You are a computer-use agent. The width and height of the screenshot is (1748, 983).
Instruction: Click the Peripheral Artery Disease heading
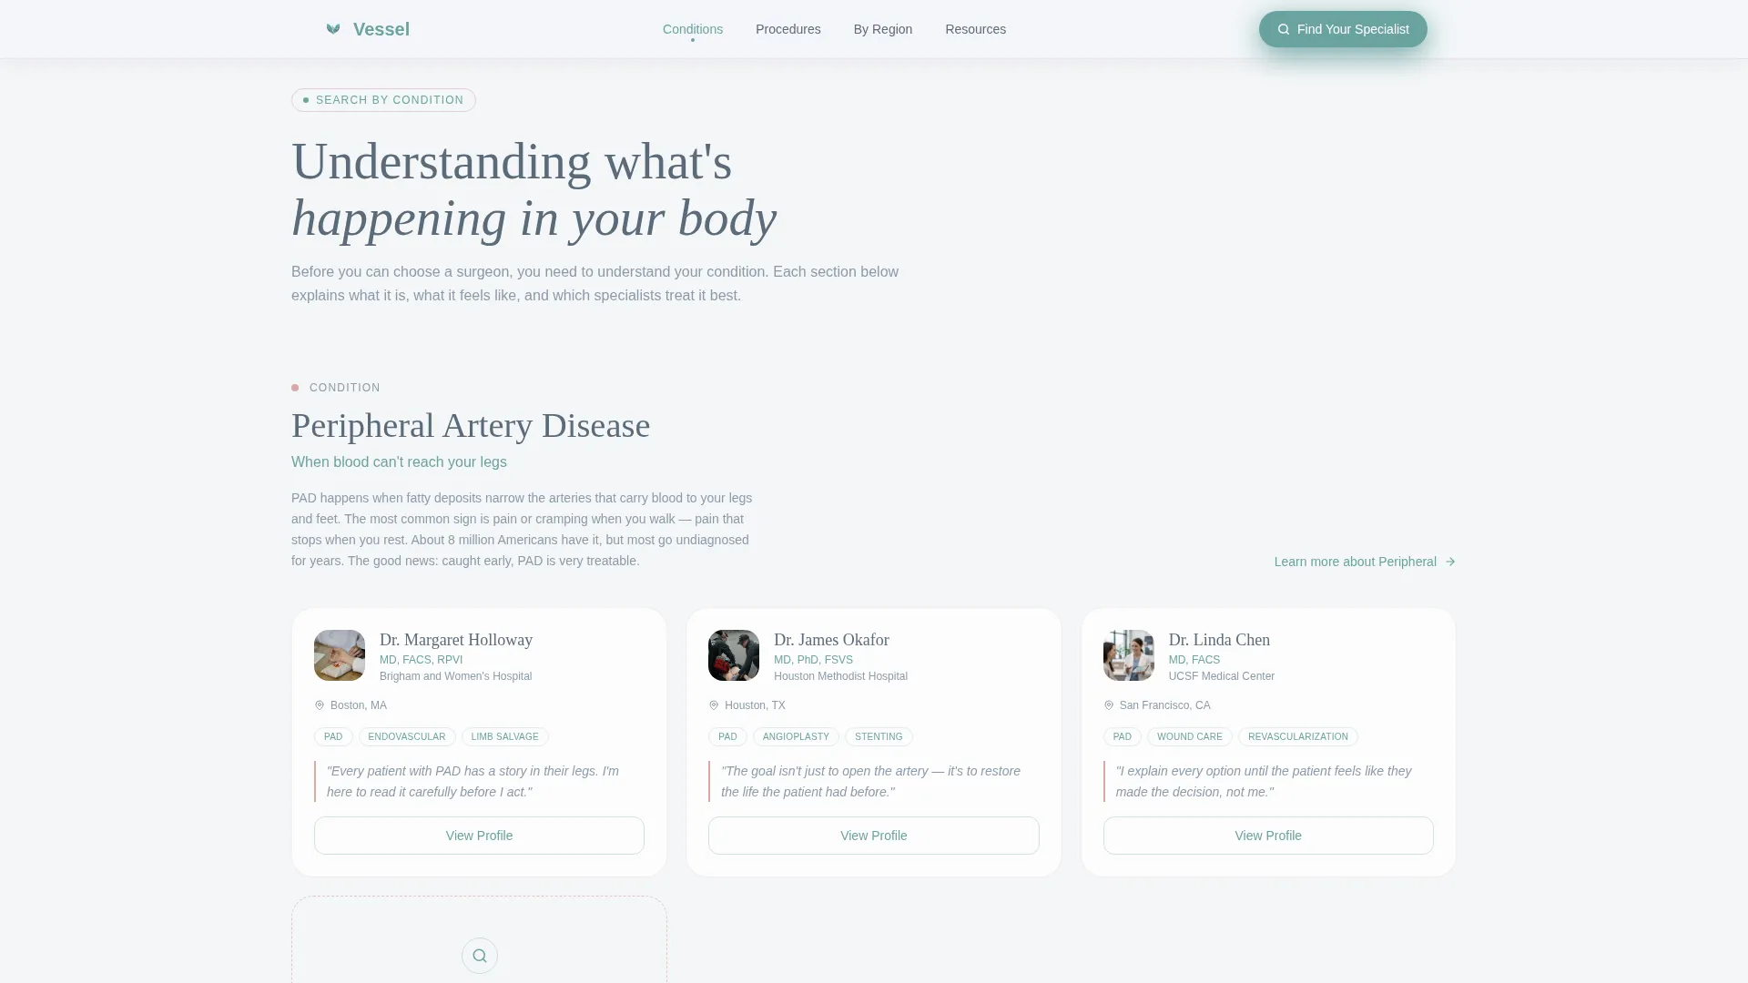[471, 426]
